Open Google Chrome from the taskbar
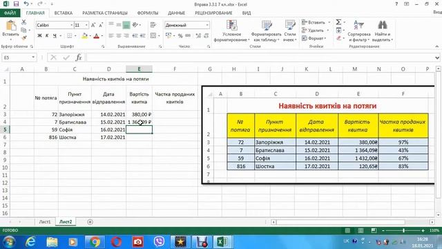The image size is (442, 249). tap(95, 242)
